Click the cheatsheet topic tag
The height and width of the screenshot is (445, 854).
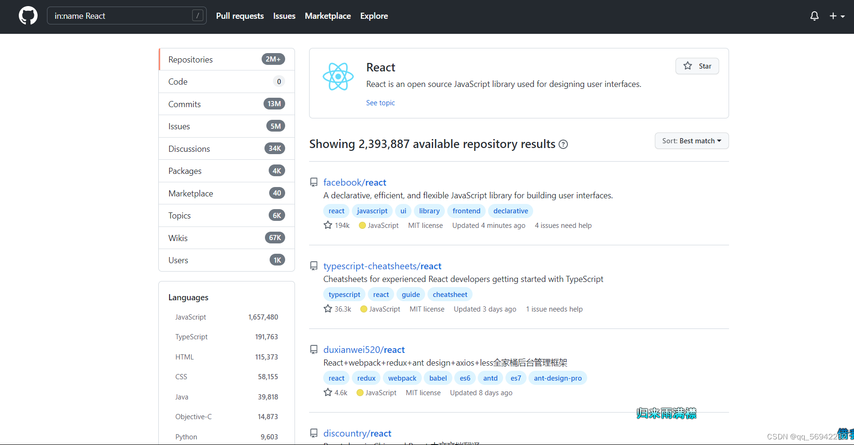click(450, 295)
